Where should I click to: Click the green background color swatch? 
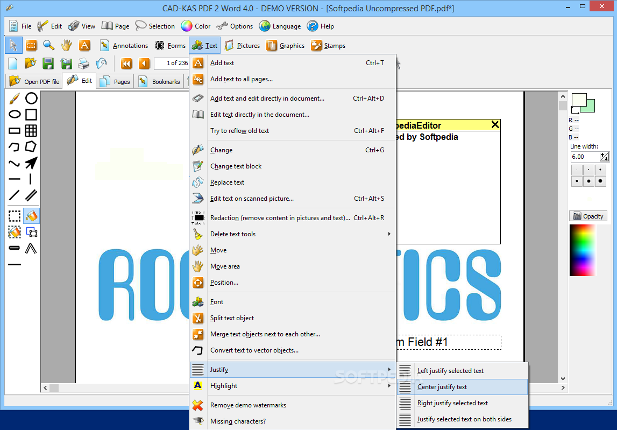click(591, 107)
